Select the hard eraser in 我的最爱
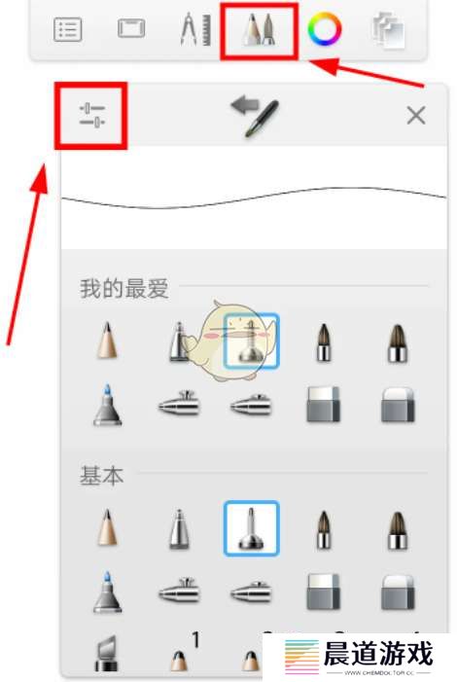 tap(323, 405)
